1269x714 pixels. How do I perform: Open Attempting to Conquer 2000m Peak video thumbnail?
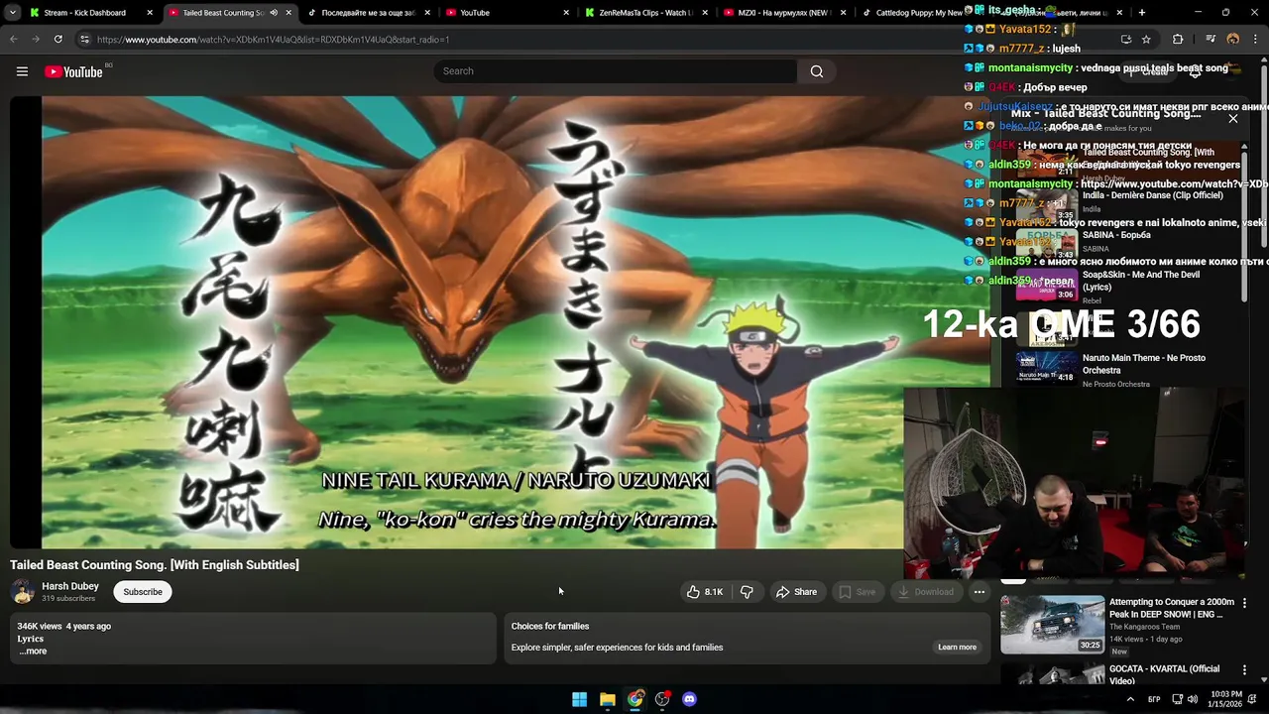(1052, 624)
